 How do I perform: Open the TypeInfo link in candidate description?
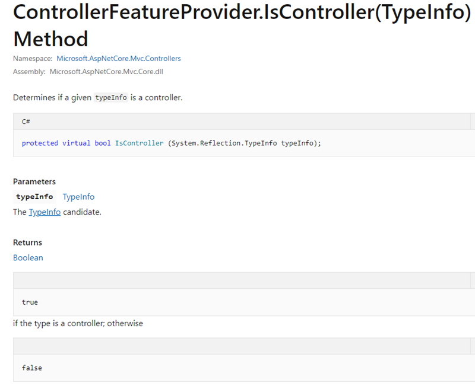43,212
